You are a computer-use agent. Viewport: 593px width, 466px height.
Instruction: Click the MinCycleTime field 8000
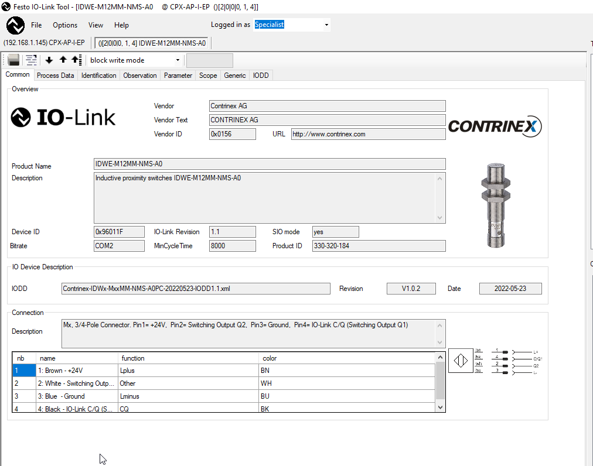pyautogui.click(x=232, y=246)
